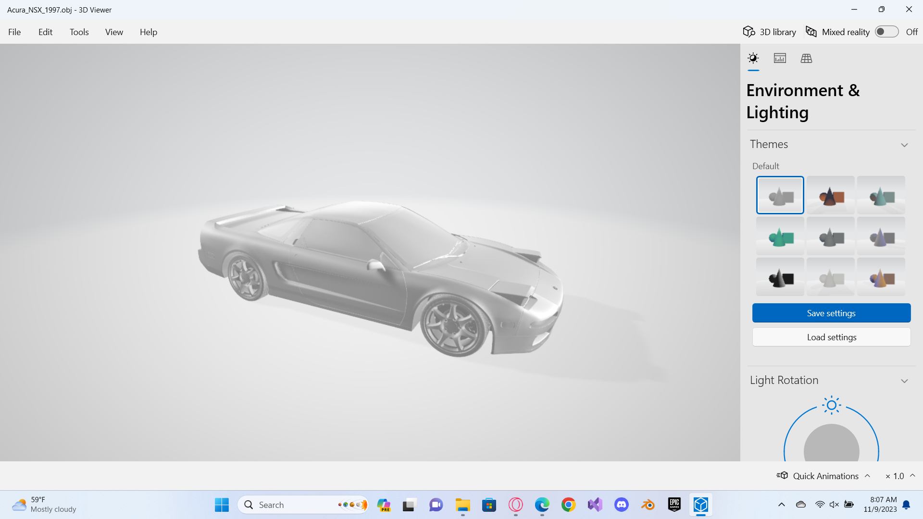
Task: Select the orange and navy theme thumbnail
Action: point(830,195)
